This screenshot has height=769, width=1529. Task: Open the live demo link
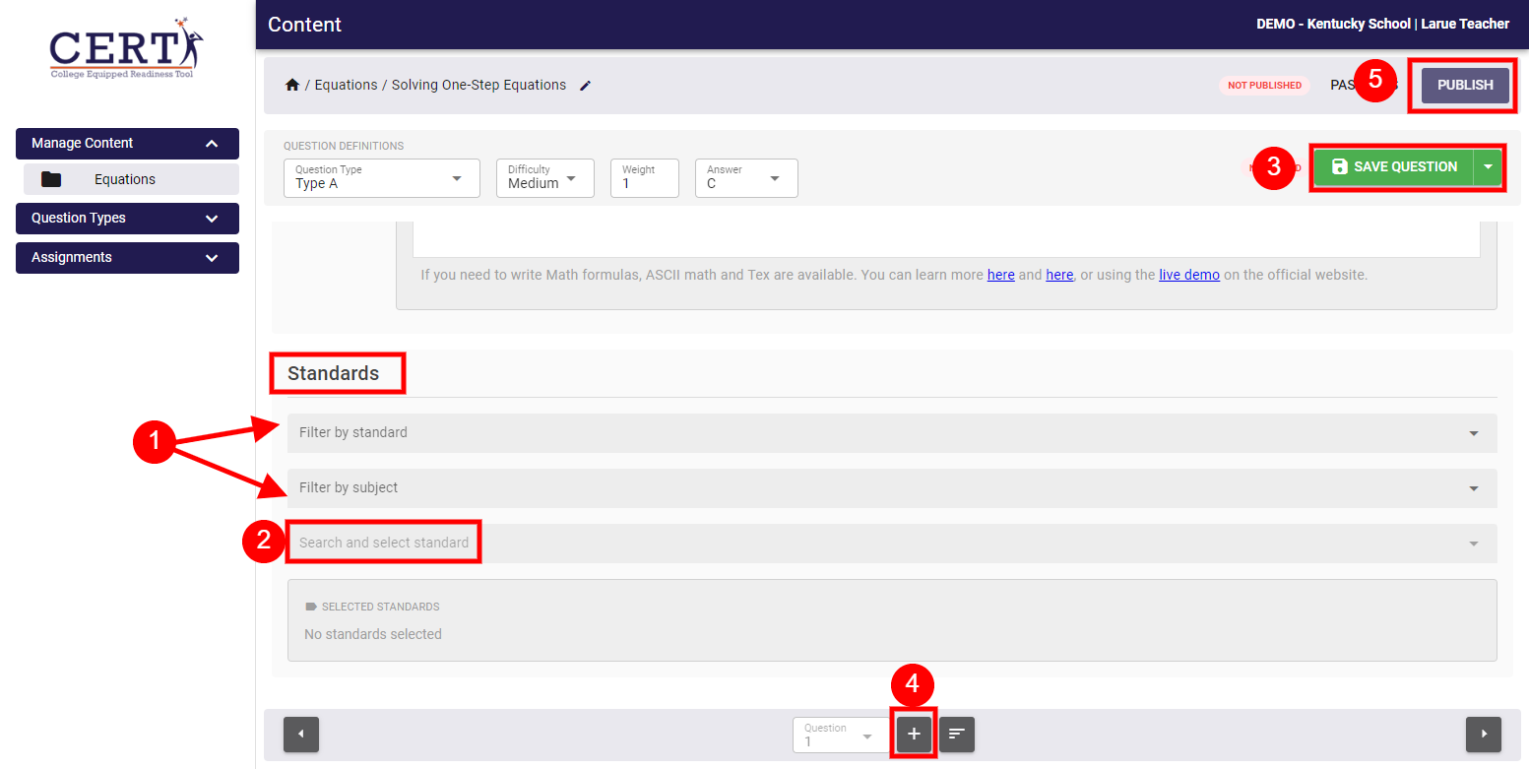1188,276
